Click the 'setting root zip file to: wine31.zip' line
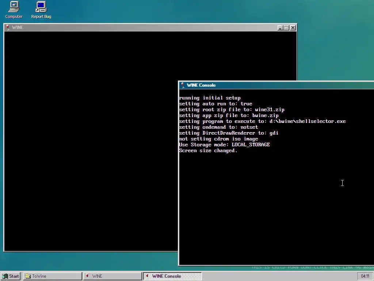 (x=232, y=110)
